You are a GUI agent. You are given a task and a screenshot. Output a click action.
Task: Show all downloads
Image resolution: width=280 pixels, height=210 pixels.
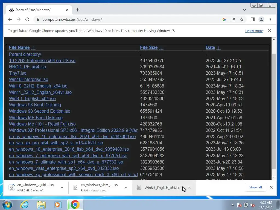256,187
